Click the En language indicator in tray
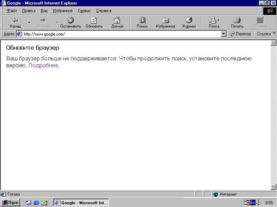Screen dimensions: 277x207 click(x=252, y=203)
